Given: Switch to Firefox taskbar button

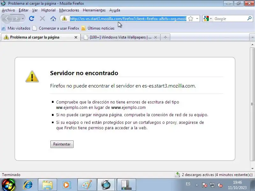Looking at the screenshot, I should coord(107,185).
